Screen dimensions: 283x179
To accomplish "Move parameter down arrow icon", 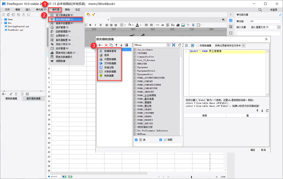I will click(262, 111).
